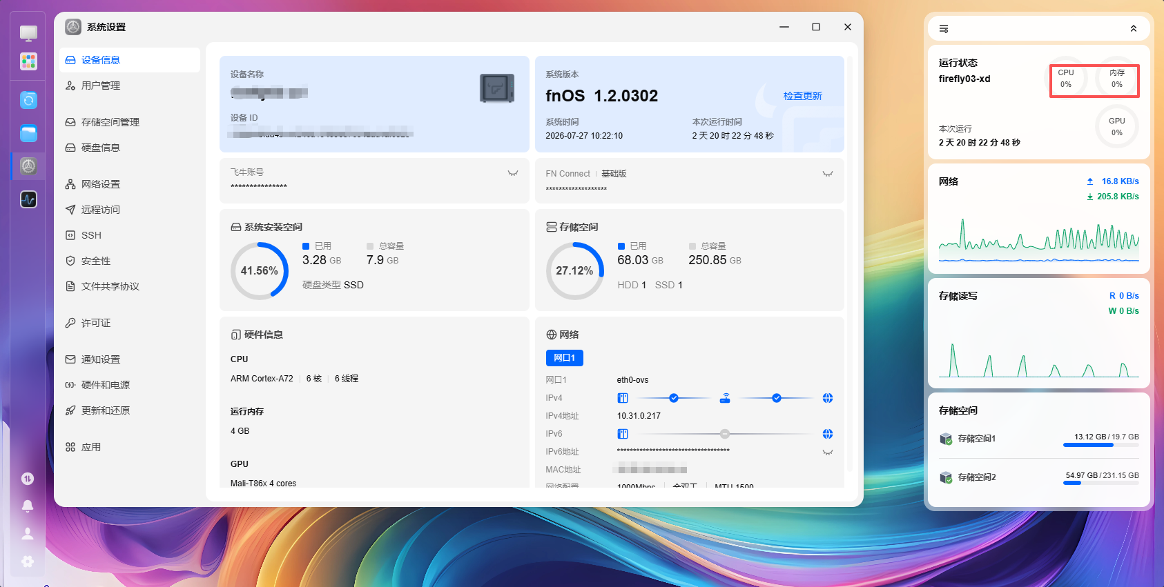This screenshot has width=1164, height=587.
Task: Reveal the hidden 飞牛账号 value
Action: [x=513, y=173]
